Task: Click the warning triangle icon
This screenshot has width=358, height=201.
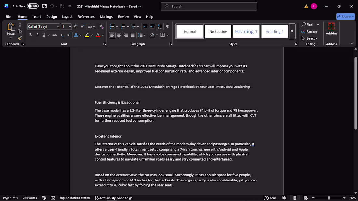Action: [x=306, y=7]
